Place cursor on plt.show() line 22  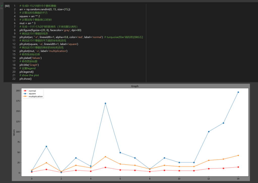tap(25, 79)
